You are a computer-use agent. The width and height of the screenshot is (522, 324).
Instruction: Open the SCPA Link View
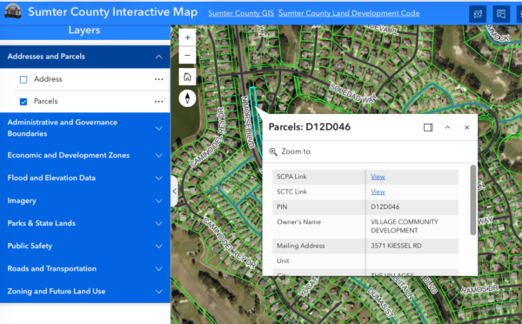pos(378,177)
